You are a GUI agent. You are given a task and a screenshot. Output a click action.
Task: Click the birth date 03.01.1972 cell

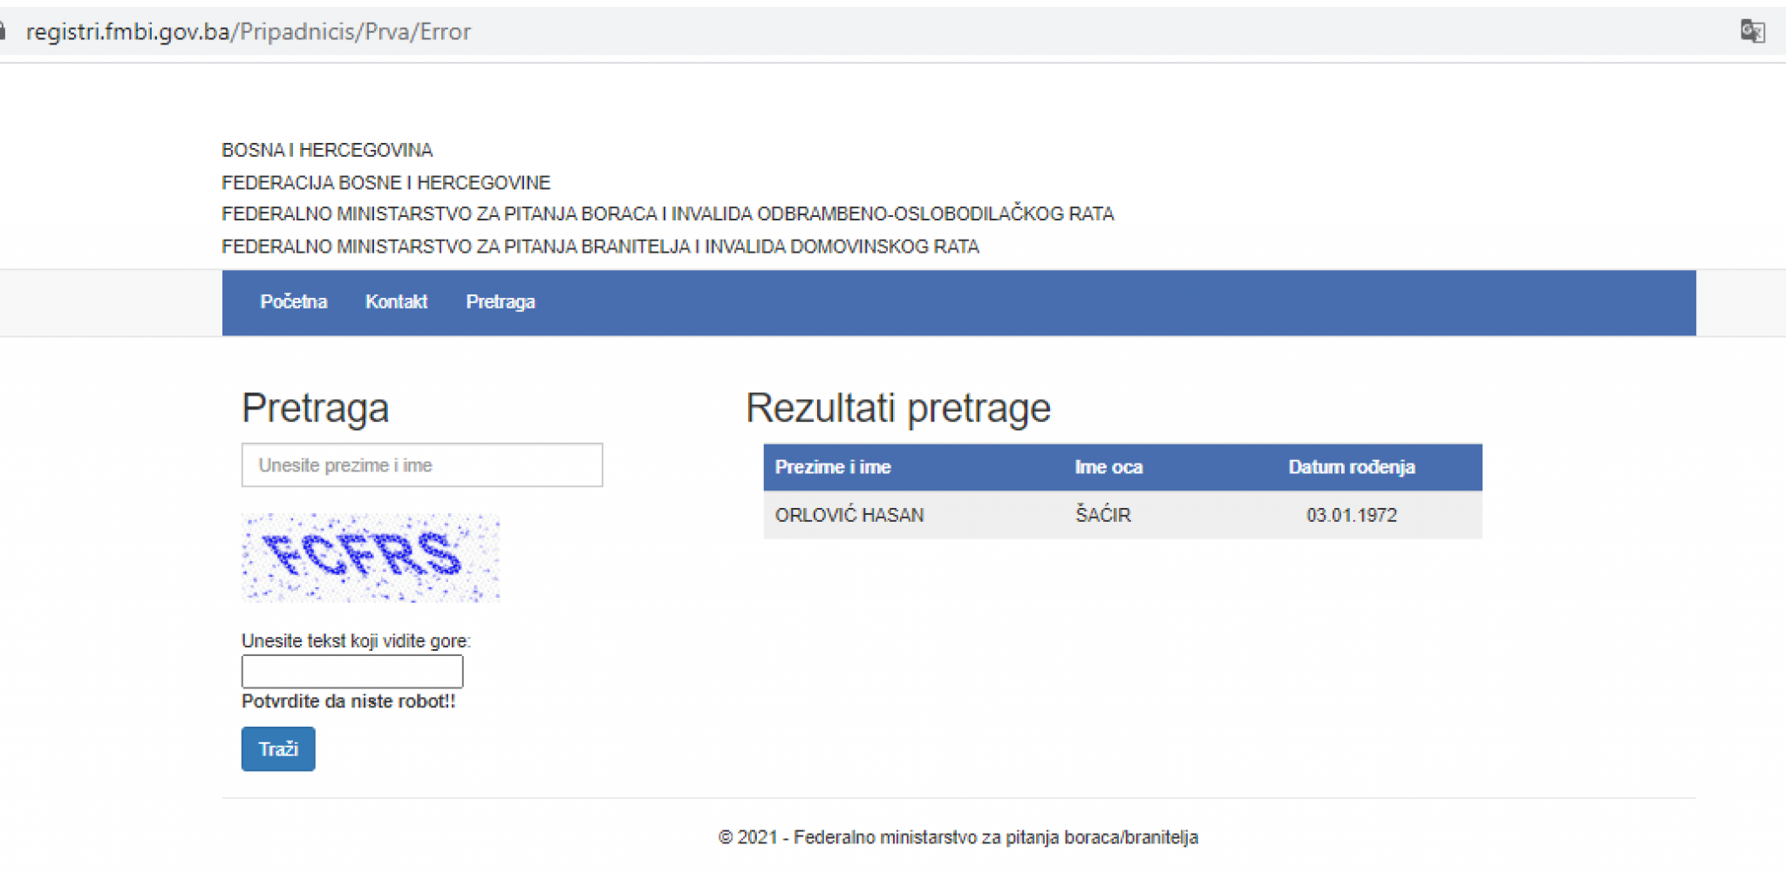[1351, 515]
